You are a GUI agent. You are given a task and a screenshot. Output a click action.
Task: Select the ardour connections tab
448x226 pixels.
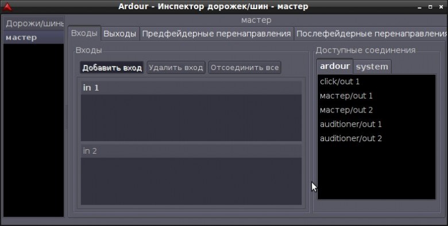click(x=335, y=66)
